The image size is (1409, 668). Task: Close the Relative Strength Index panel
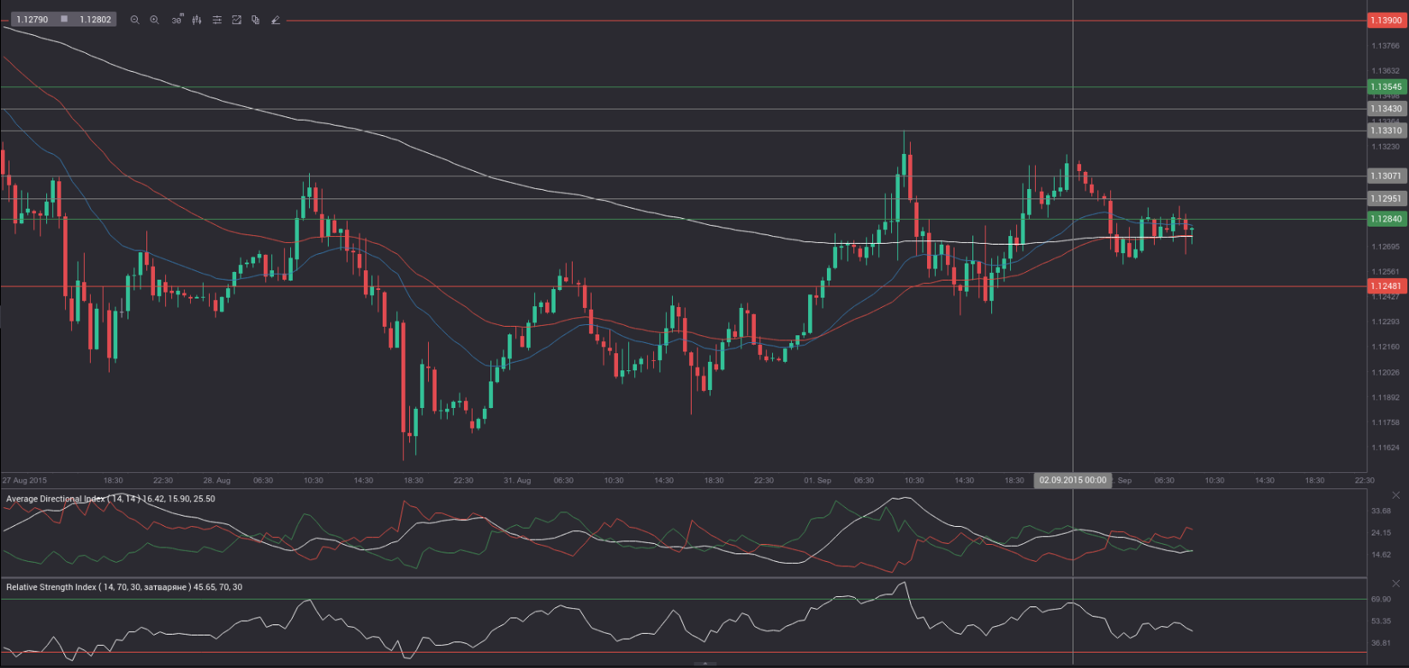(1396, 583)
